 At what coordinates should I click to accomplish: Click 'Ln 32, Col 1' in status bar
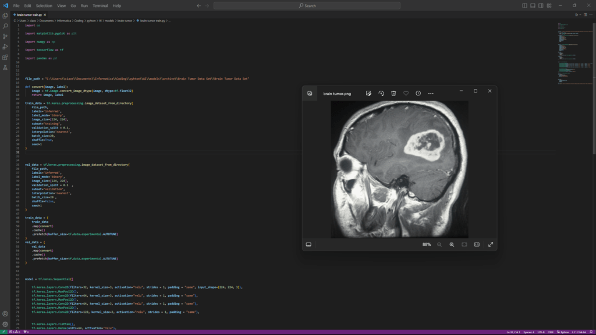(x=513, y=332)
